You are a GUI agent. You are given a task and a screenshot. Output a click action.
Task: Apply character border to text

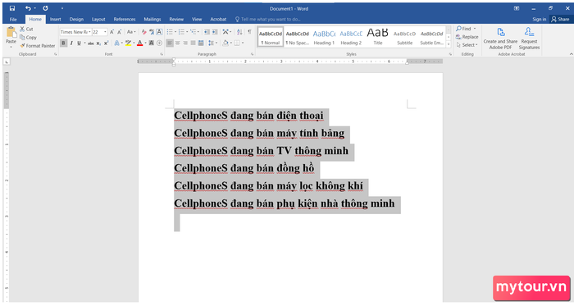[x=159, y=32]
